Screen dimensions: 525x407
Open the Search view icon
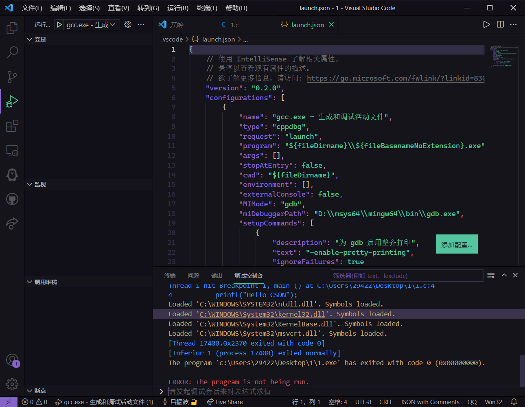coord(12,52)
